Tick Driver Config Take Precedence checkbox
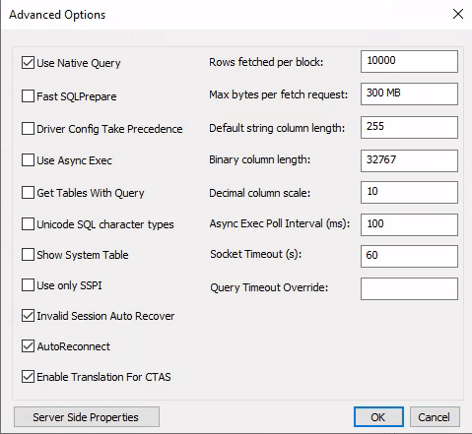 tap(28, 129)
